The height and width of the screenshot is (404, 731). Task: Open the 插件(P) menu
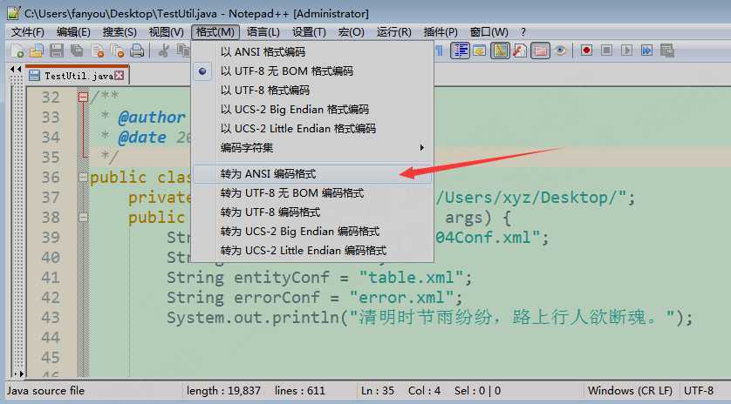441,32
